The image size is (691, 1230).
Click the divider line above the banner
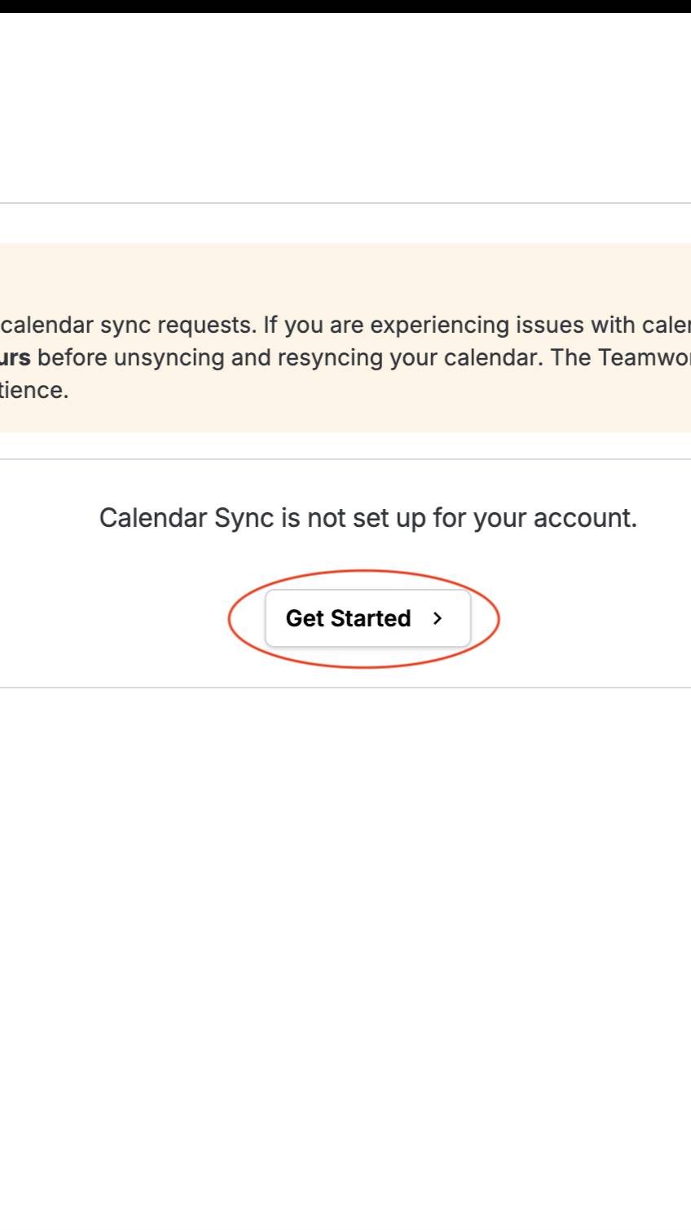(345, 203)
